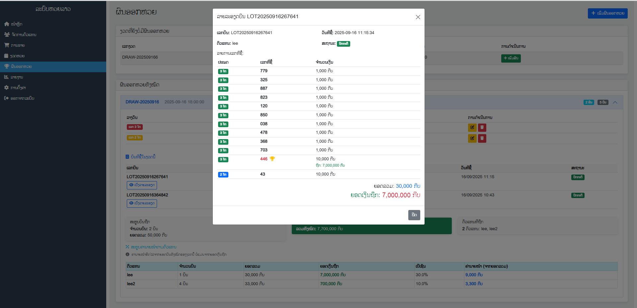This screenshot has height=308, width=637.
Task: View details of ticket LOT20250916364842
Action: click(x=142, y=203)
